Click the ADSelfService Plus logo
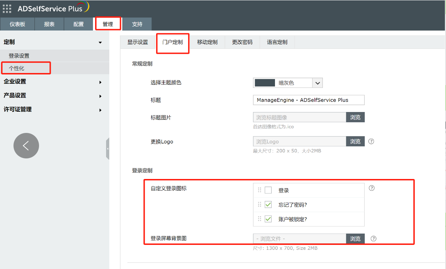 pyautogui.click(x=53, y=8)
